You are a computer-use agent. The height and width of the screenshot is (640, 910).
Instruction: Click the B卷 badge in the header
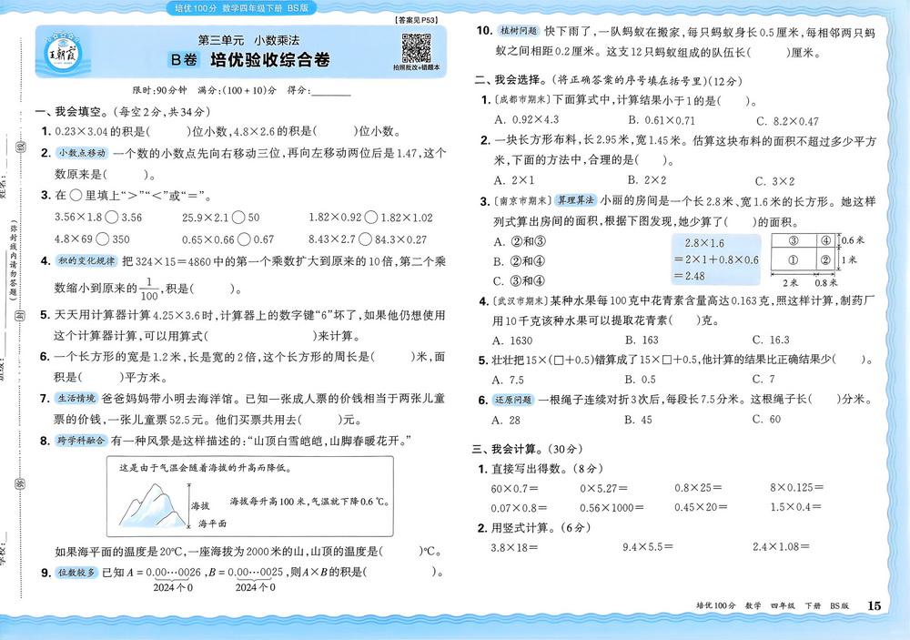184,59
